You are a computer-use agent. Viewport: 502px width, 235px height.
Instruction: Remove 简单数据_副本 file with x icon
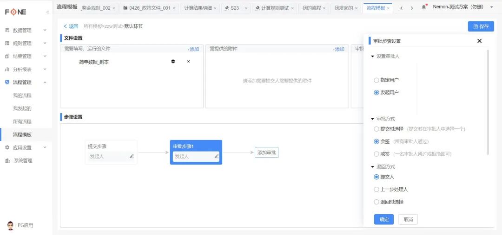point(188,61)
